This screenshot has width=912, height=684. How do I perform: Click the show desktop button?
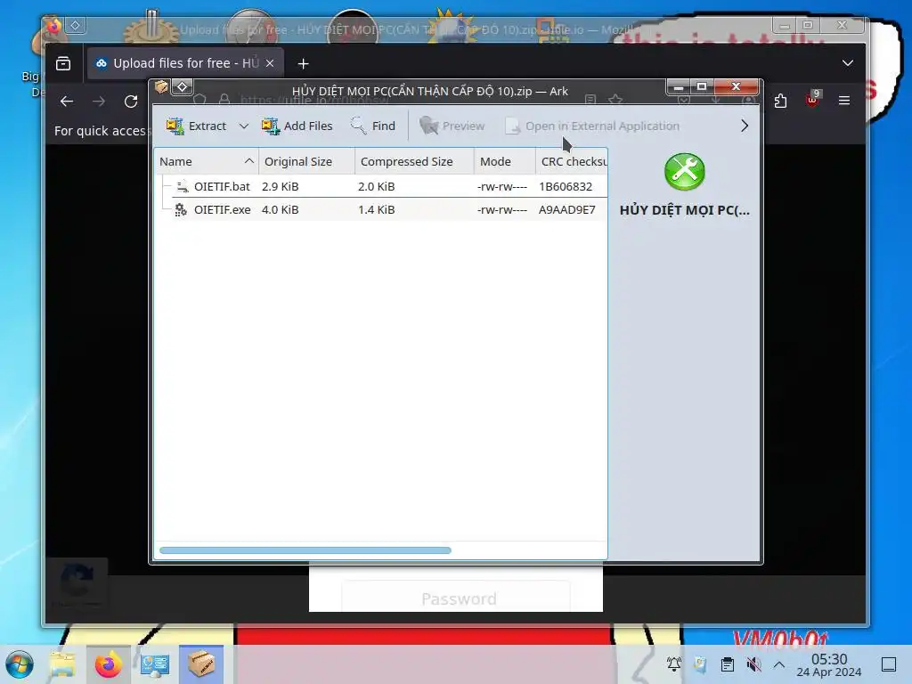[889, 664]
